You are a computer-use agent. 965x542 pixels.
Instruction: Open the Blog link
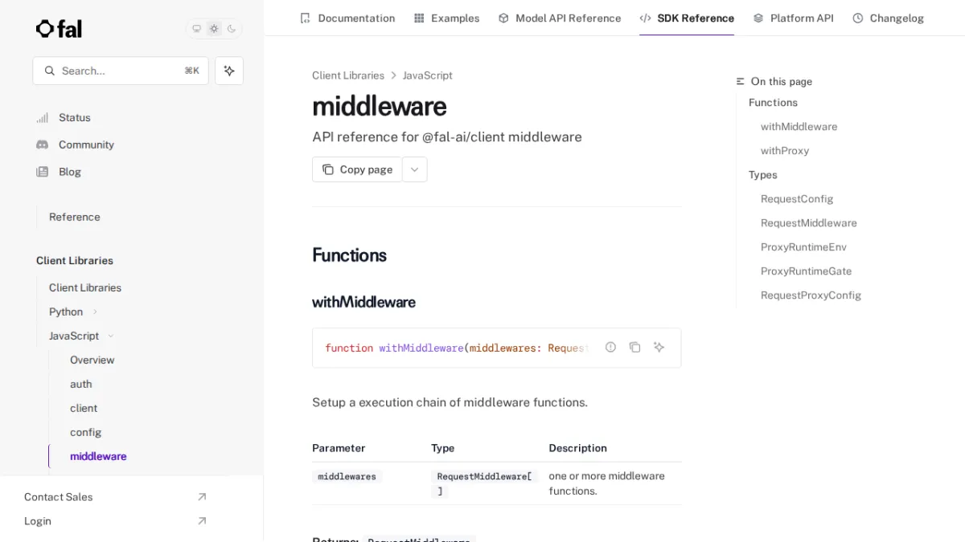pyautogui.click(x=70, y=172)
